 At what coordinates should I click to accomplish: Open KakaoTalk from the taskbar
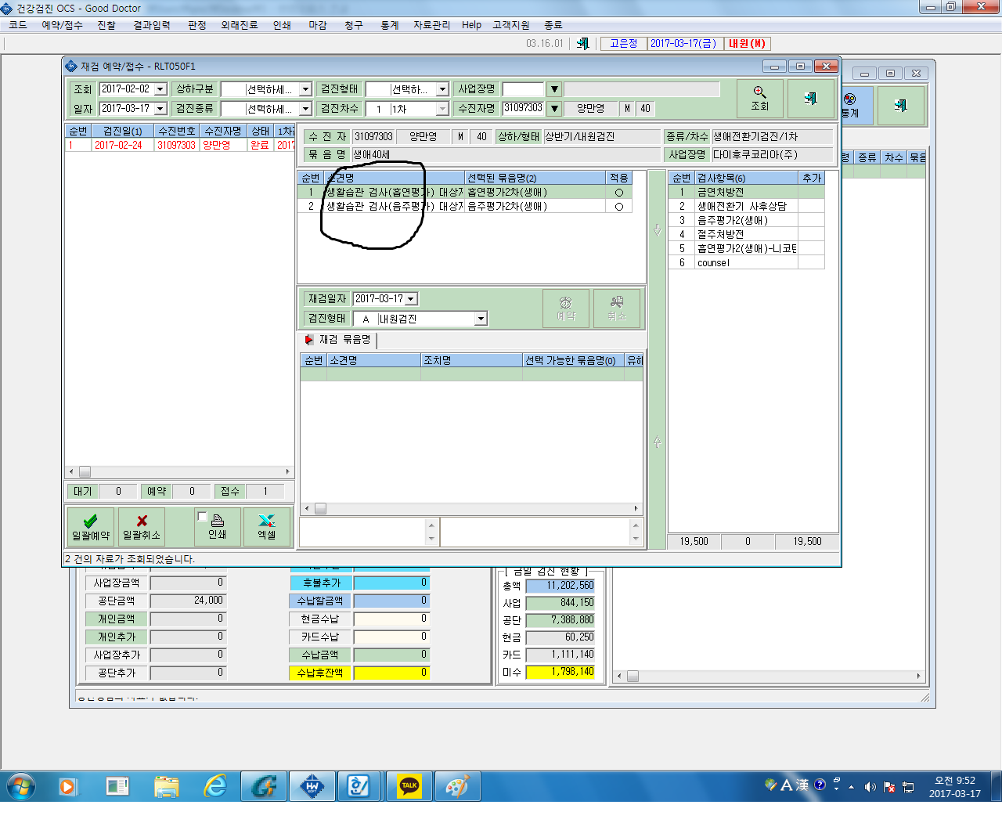409,785
